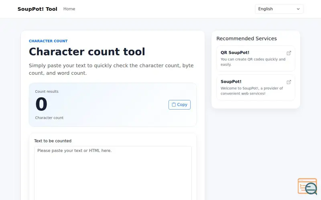Screen dimensions: 321x200
Task: Click the language dropdown chevron arrow
Action: coord(298,9)
